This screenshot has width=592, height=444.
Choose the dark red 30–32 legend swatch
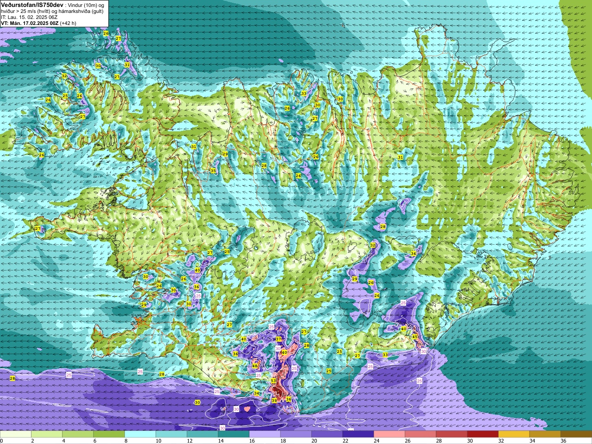[x=483, y=434]
